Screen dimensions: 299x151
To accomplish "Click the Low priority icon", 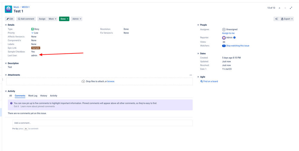I will tap(32, 33).
